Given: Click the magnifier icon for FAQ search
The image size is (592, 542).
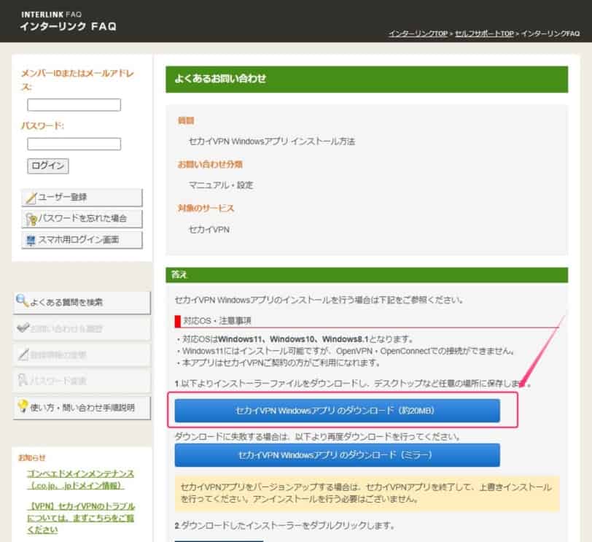Looking at the screenshot, I should click(x=23, y=301).
